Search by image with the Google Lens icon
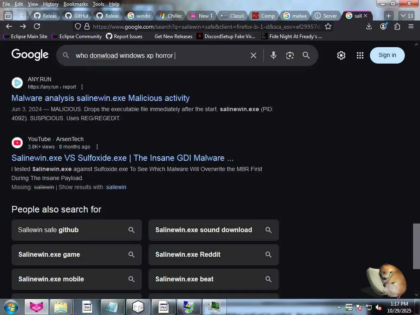The image size is (420, 315). [290, 55]
